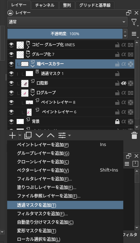Delete the layer with the trash icon
140x243 pixels.
tap(134, 135)
